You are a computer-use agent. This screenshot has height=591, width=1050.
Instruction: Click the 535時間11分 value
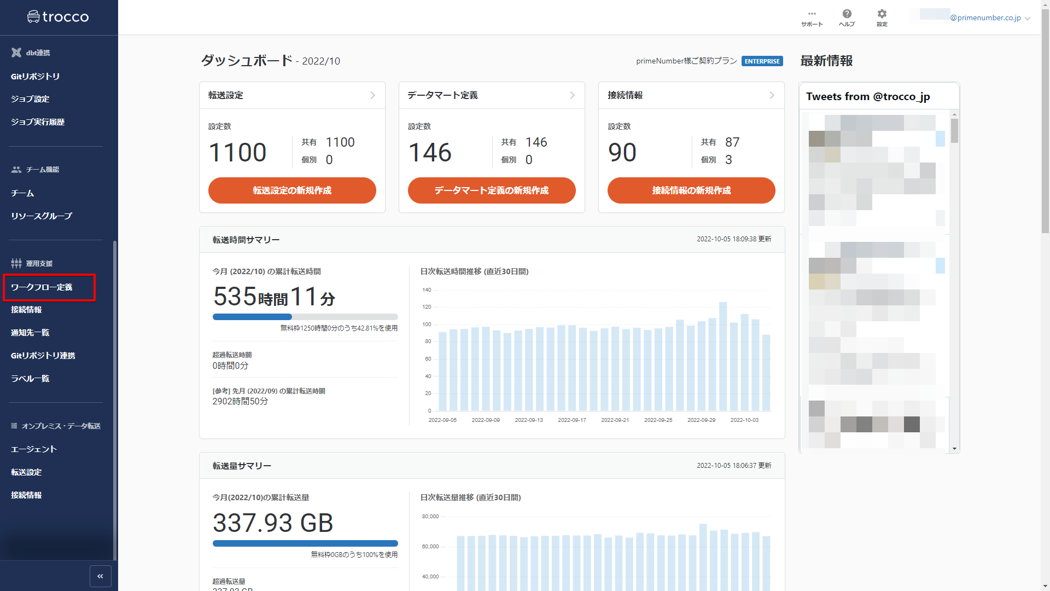(x=274, y=297)
